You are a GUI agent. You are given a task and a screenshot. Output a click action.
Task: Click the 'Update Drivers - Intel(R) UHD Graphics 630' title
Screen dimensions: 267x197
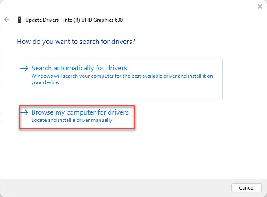pos(74,20)
